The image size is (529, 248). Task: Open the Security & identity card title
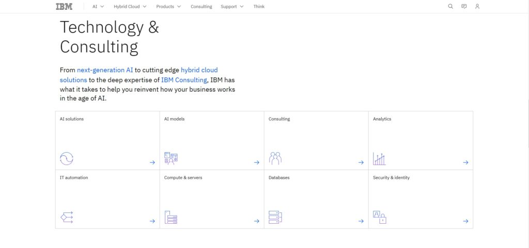pyautogui.click(x=391, y=178)
